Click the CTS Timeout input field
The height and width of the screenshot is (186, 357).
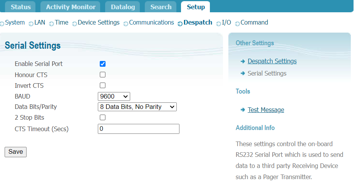pyautogui.click(x=139, y=129)
